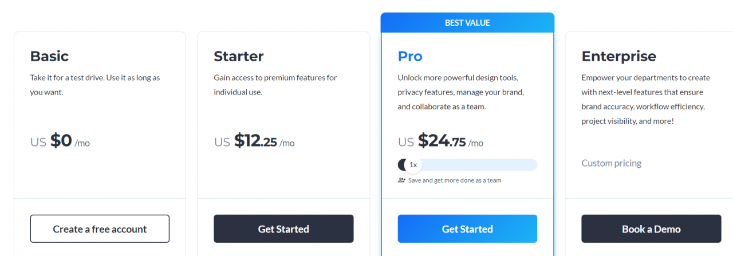Select the Starter plan heading
The height and width of the screenshot is (256, 733).
[x=239, y=56]
